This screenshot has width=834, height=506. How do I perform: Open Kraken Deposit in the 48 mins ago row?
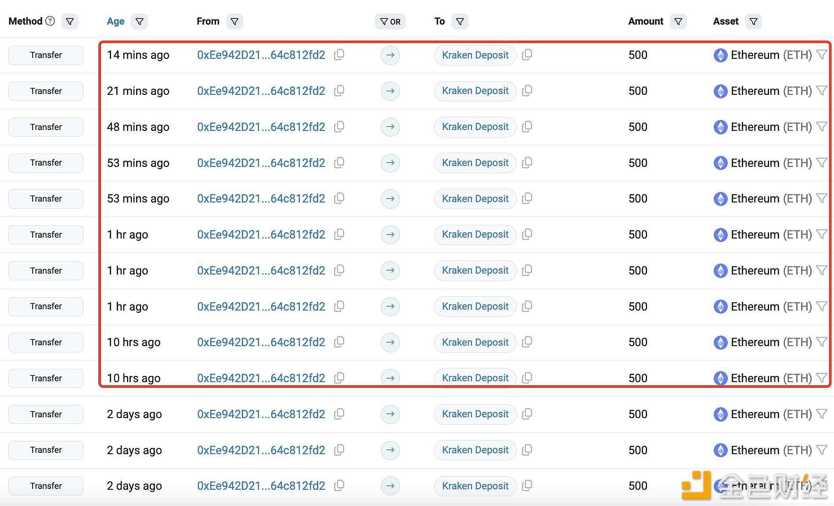coord(475,127)
